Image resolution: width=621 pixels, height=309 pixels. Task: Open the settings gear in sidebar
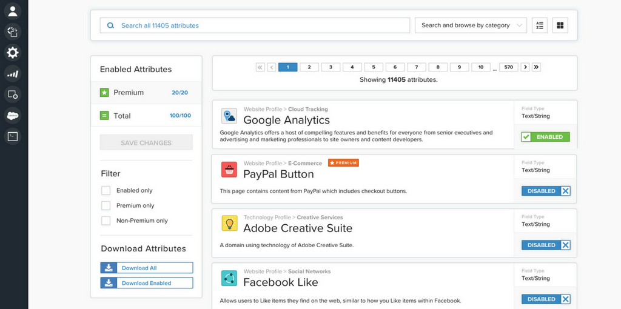[13, 53]
